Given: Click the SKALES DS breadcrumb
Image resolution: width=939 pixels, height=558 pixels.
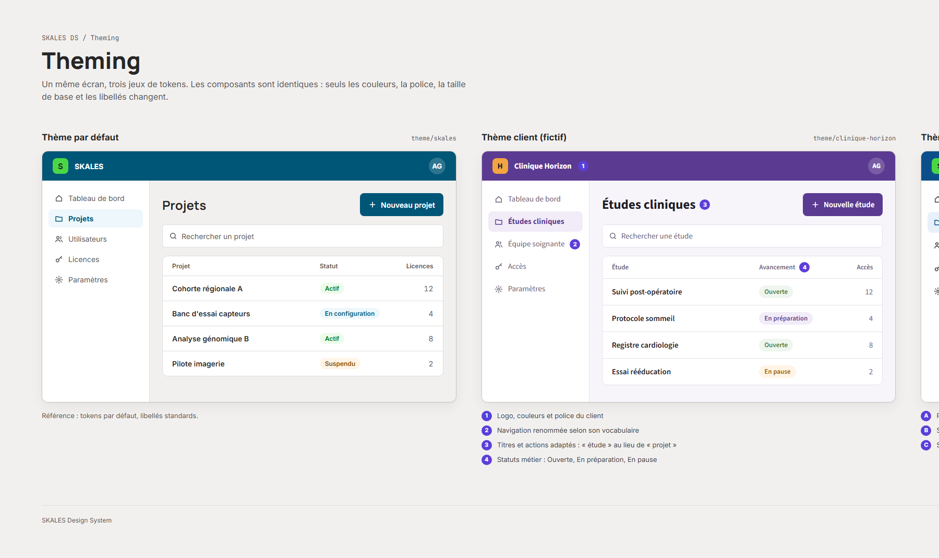Looking at the screenshot, I should (x=60, y=38).
